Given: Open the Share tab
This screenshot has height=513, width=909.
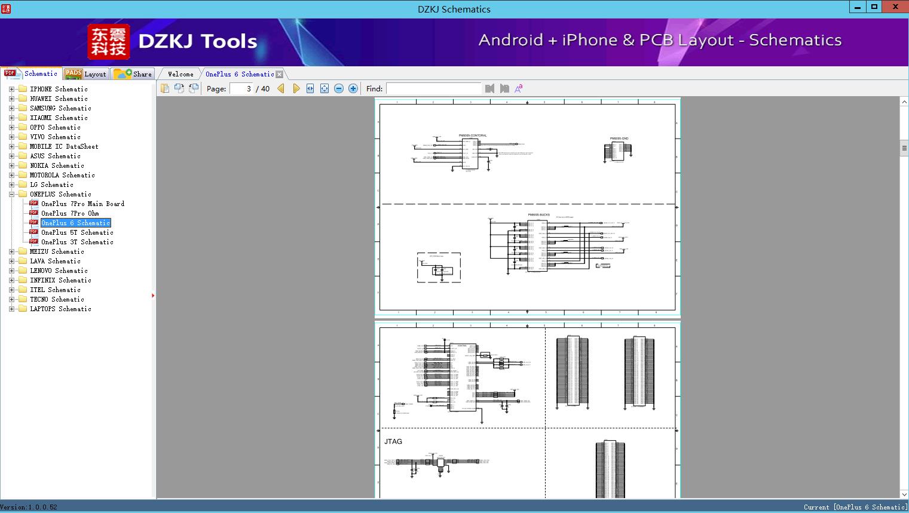Looking at the screenshot, I should pos(133,74).
